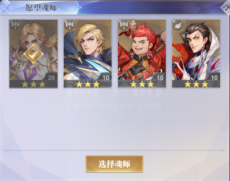Select the dark-haired soul master in white hood
The image size is (230, 181).
[x=196, y=54]
